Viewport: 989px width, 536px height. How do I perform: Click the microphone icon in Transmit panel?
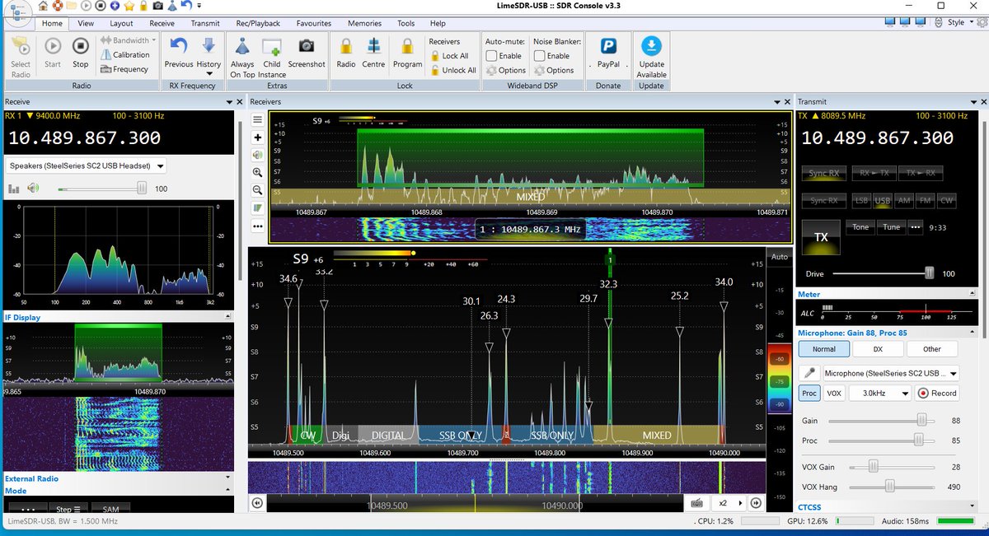[x=811, y=373]
